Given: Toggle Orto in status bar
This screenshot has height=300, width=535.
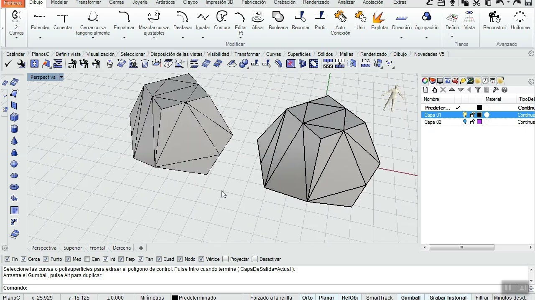Looking at the screenshot, I should point(307,297).
